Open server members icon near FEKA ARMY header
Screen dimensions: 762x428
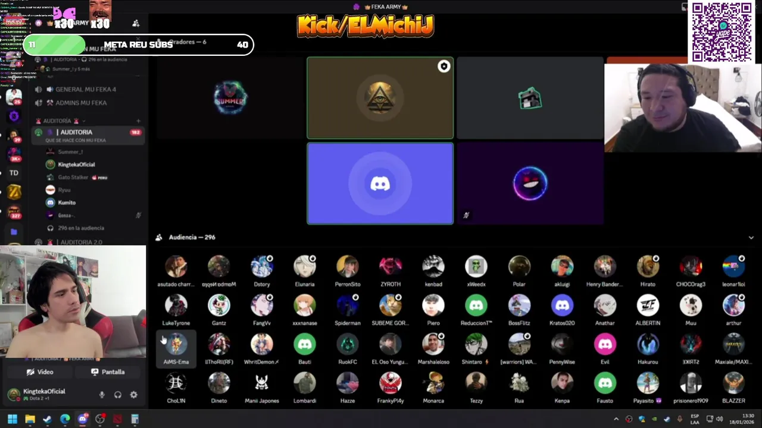[x=136, y=23]
